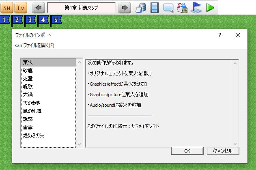Select 大渦 in the effect list

point(48,95)
